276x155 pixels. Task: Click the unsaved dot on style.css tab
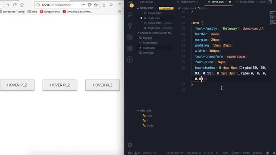[230, 2]
